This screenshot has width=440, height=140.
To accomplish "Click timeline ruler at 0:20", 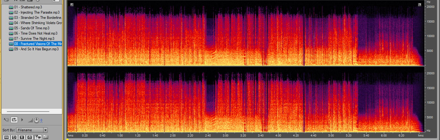I will (85, 136).
